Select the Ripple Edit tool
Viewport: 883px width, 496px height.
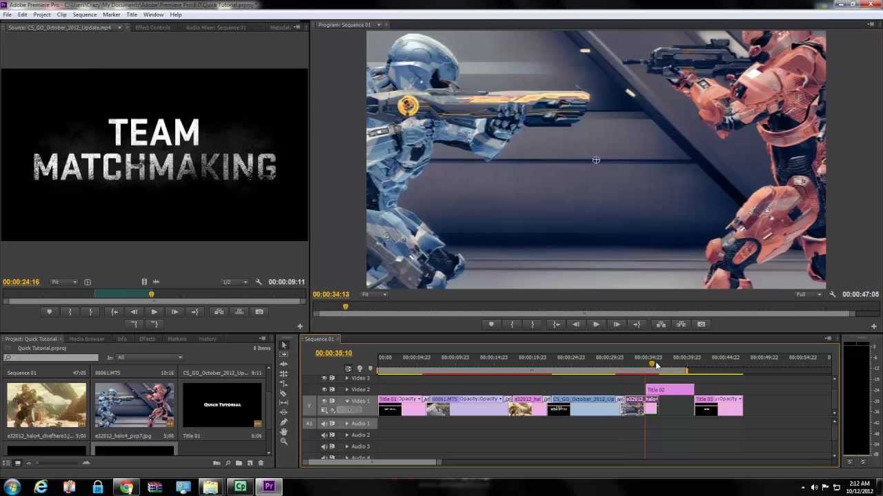pyautogui.click(x=284, y=364)
